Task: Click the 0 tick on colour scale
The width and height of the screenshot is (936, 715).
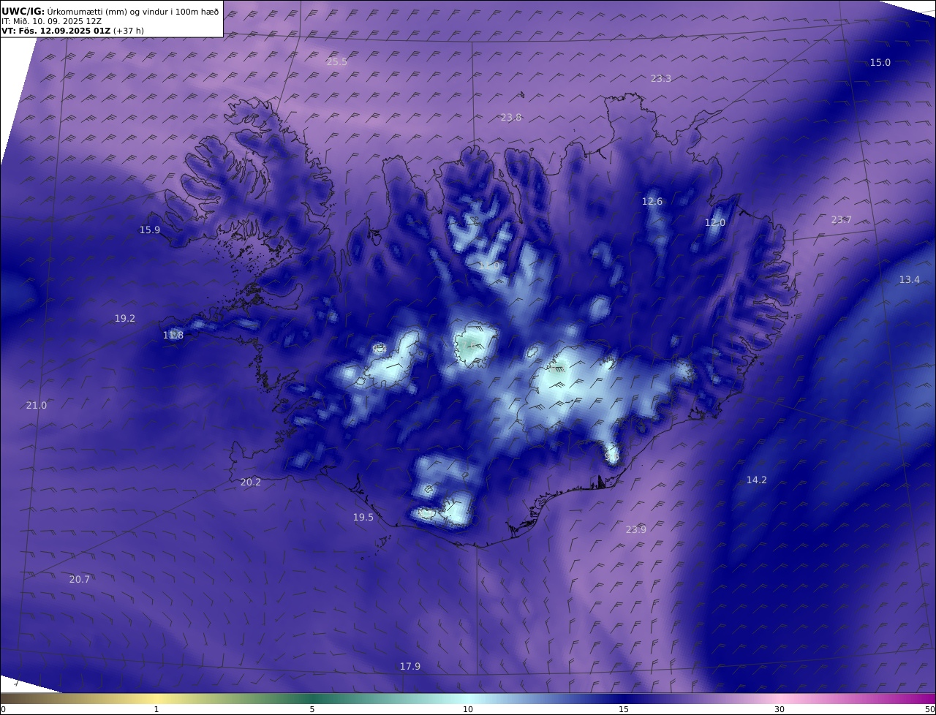Action: [x=3, y=709]
